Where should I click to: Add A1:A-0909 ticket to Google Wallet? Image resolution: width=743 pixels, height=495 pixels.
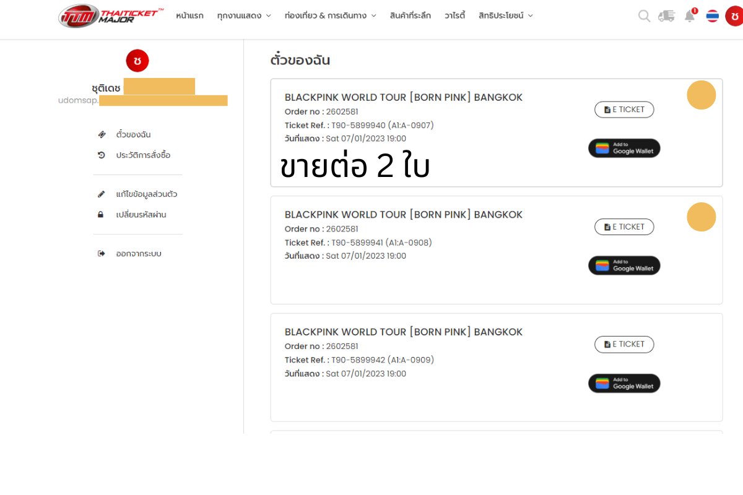pyautogui.click(x=624, y=384)
